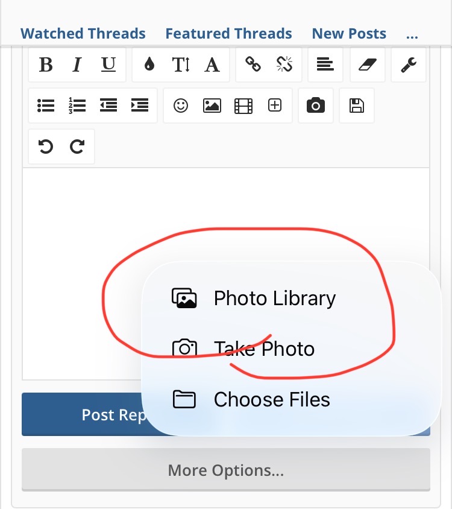Screen dimensions: 452x509
Task: Click the camera upload icon
Action: (315, 106)
